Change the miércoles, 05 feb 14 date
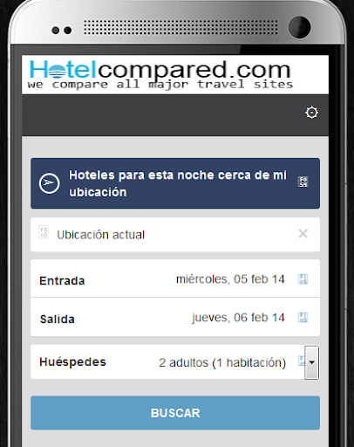 pyautogui.click(x=230, y=279)
